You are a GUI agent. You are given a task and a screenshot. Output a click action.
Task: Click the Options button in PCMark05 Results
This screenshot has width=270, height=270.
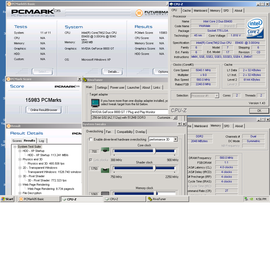point(161,72)
